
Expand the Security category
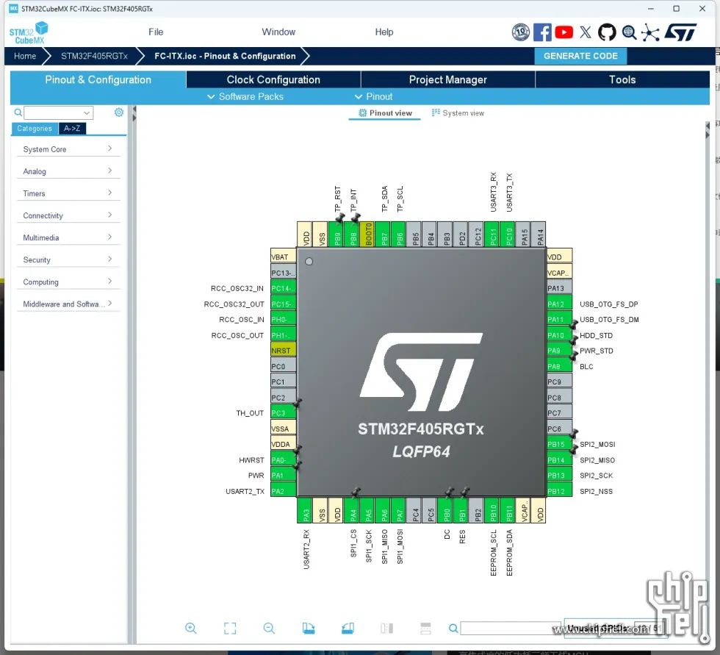pyautogui.click(x=68, y=260)
